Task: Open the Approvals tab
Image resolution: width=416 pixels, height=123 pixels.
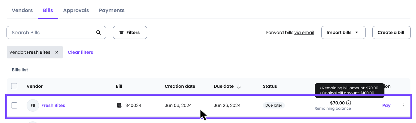Action: tap(76, 10)
